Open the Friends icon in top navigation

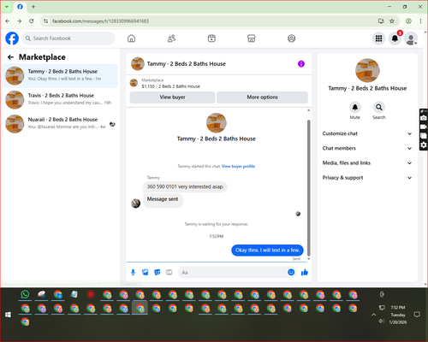pyautogui.click(x=171, y=38)
